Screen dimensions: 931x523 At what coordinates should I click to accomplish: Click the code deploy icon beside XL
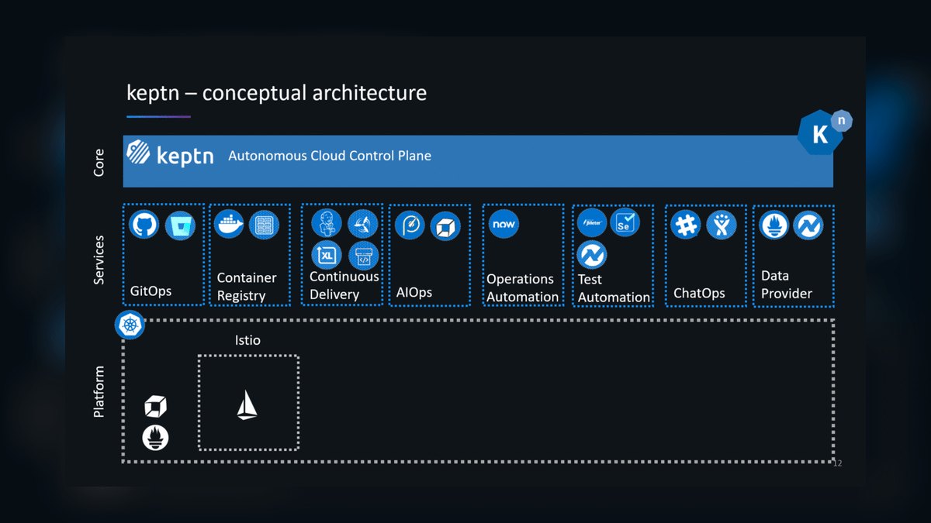point(362,255)
